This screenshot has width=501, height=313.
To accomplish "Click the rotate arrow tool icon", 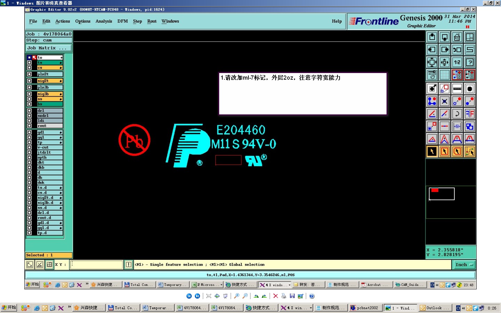I will coord(457,114).
